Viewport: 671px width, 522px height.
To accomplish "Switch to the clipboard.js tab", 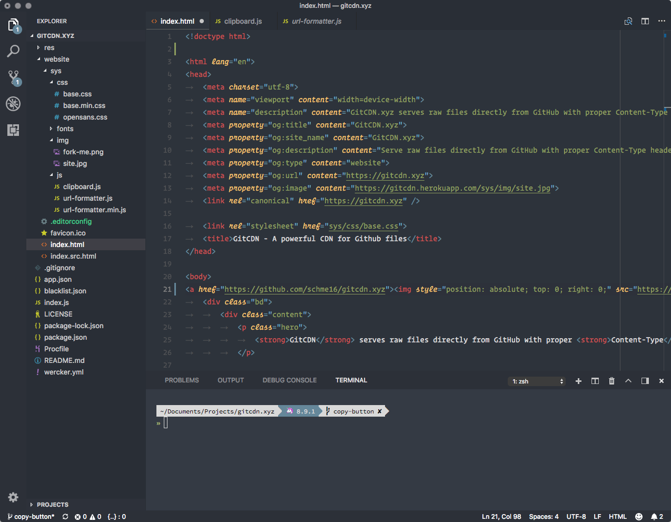I will (x=243, y=21).
